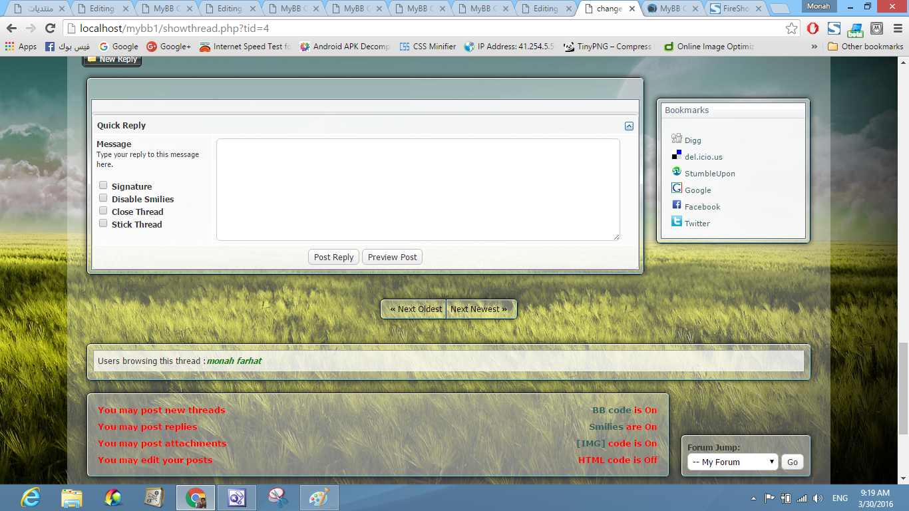The height and width of the screenshot is (511, 909).
Task: Click the Twitter icon in Bookmarks panel
Action: coord(677,222)
